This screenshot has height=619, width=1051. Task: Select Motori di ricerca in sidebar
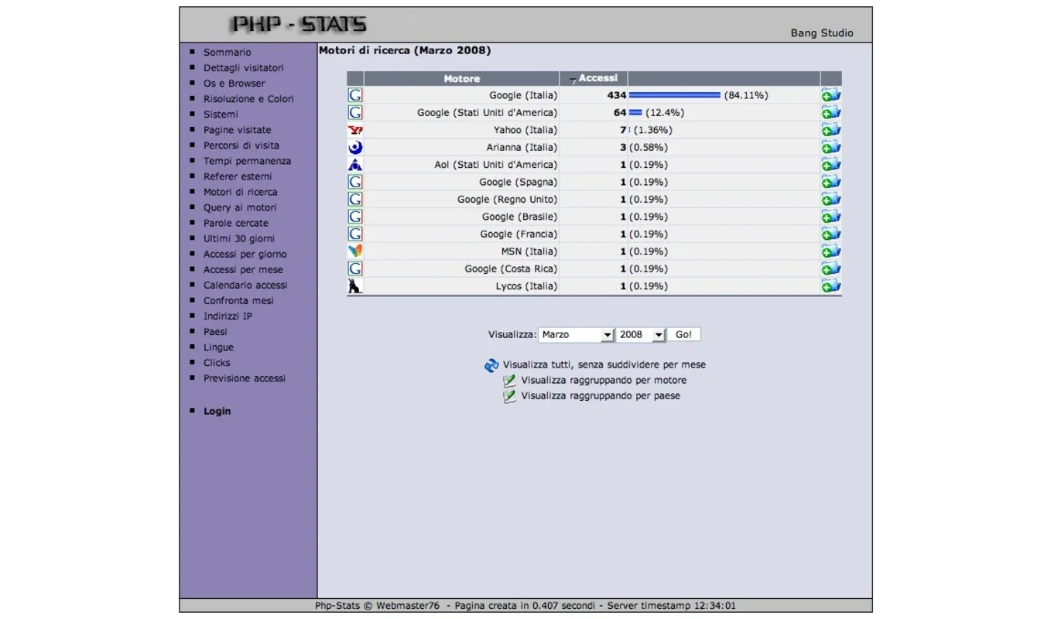coord(240,192)
